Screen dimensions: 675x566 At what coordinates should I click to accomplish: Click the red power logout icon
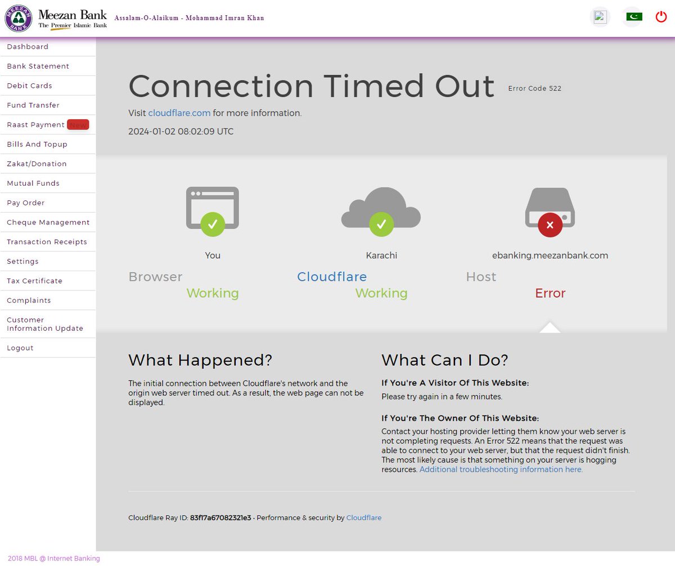[661, 17]
